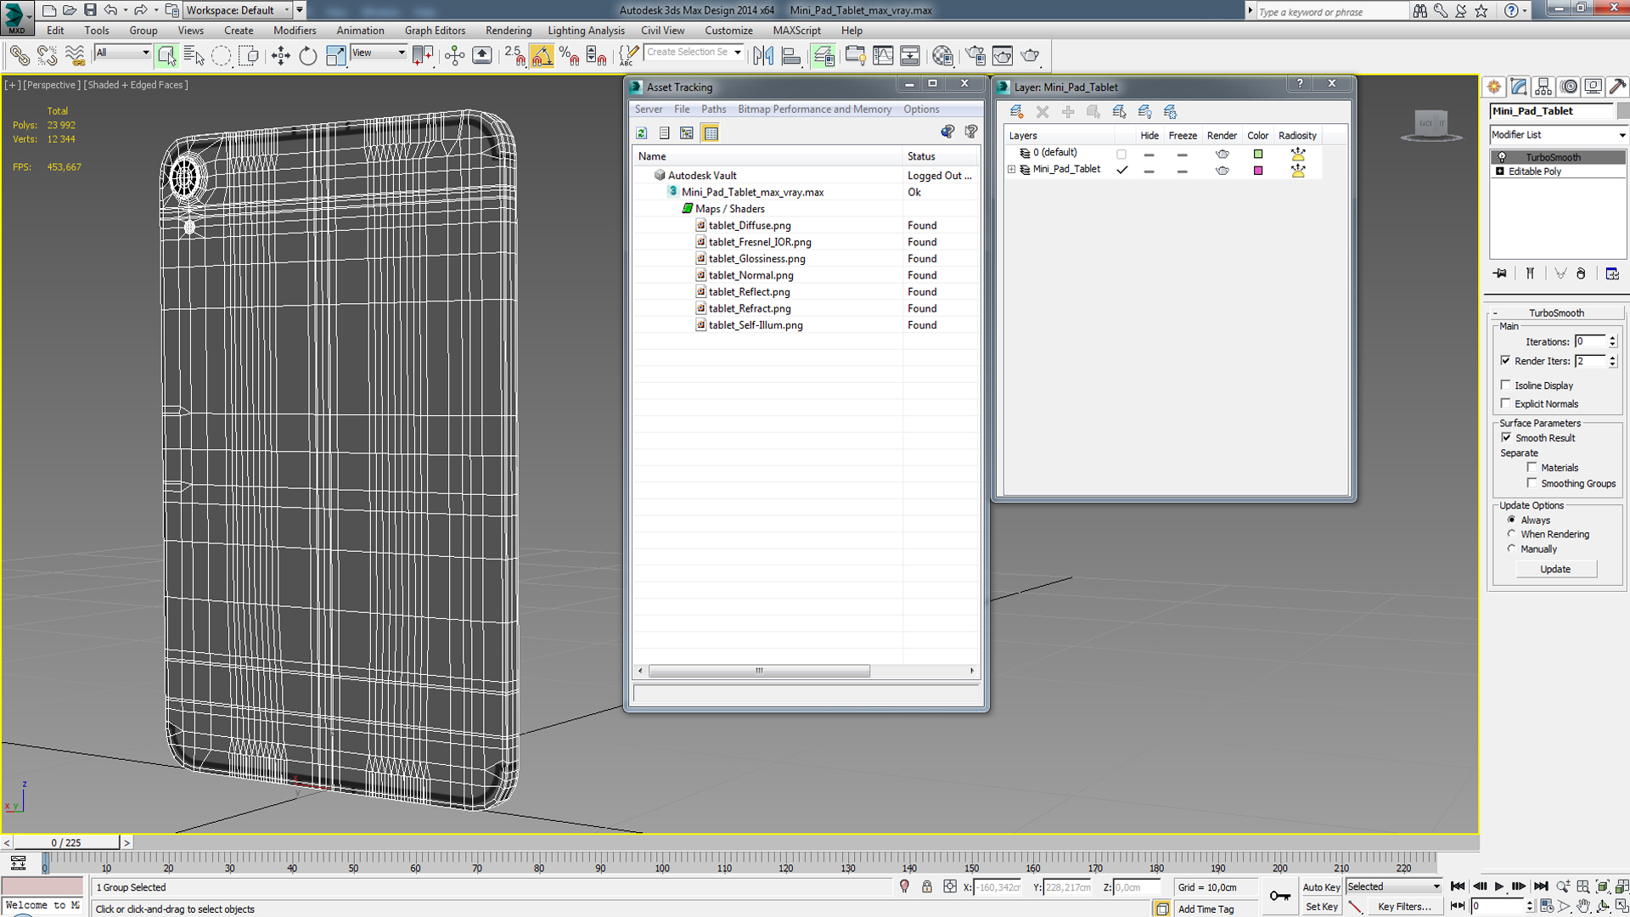Open the View reference coordinate dropdown
This screenshot has width=1630, height=917.
(x=379, y=53)
